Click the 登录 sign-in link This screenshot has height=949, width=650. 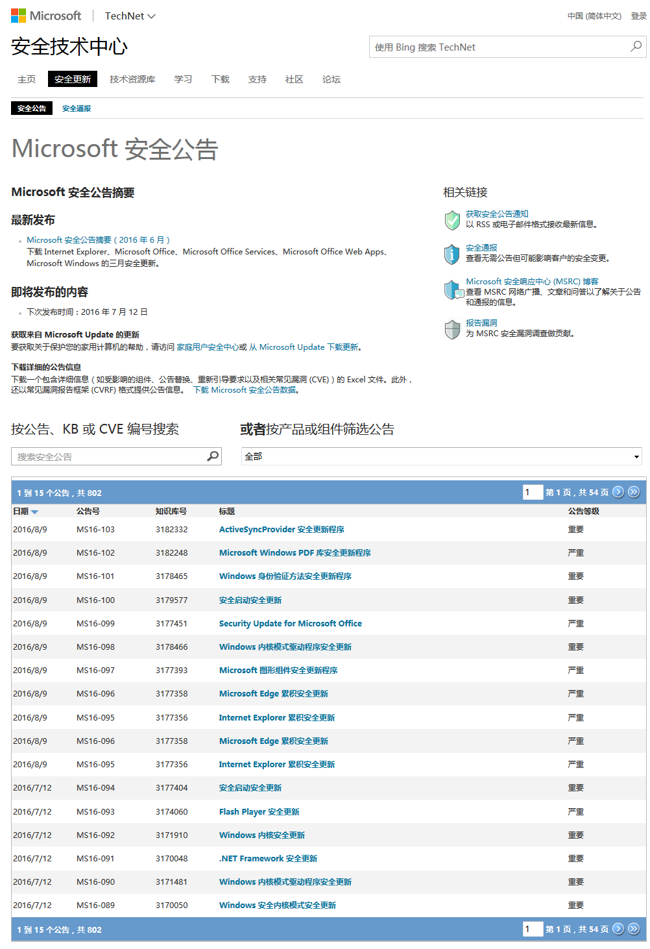click(x=638, y=16)
